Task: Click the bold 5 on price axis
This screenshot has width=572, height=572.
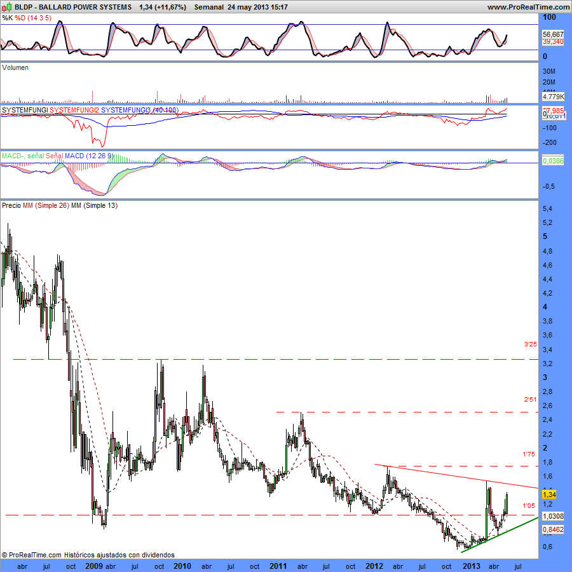Action: tap(545, 236)
